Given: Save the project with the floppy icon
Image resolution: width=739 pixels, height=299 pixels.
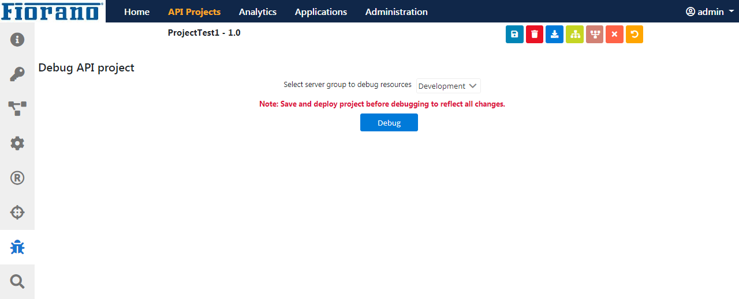Looking at the screenshot, I should (x=514, y=35).
